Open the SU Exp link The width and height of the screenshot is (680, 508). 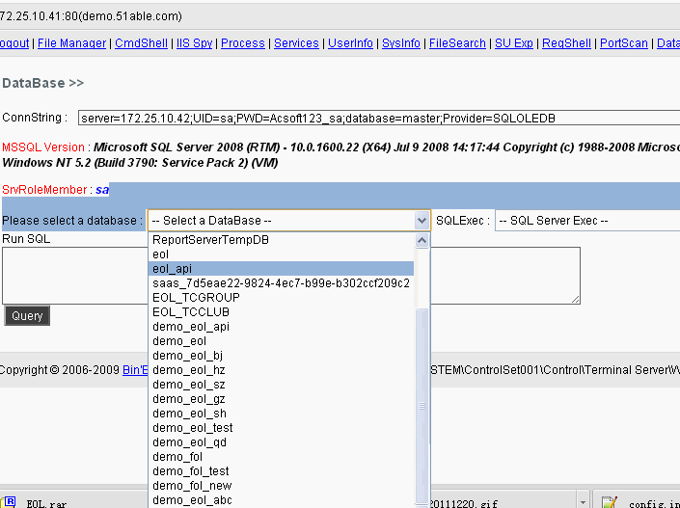click(x=513, y=43)
